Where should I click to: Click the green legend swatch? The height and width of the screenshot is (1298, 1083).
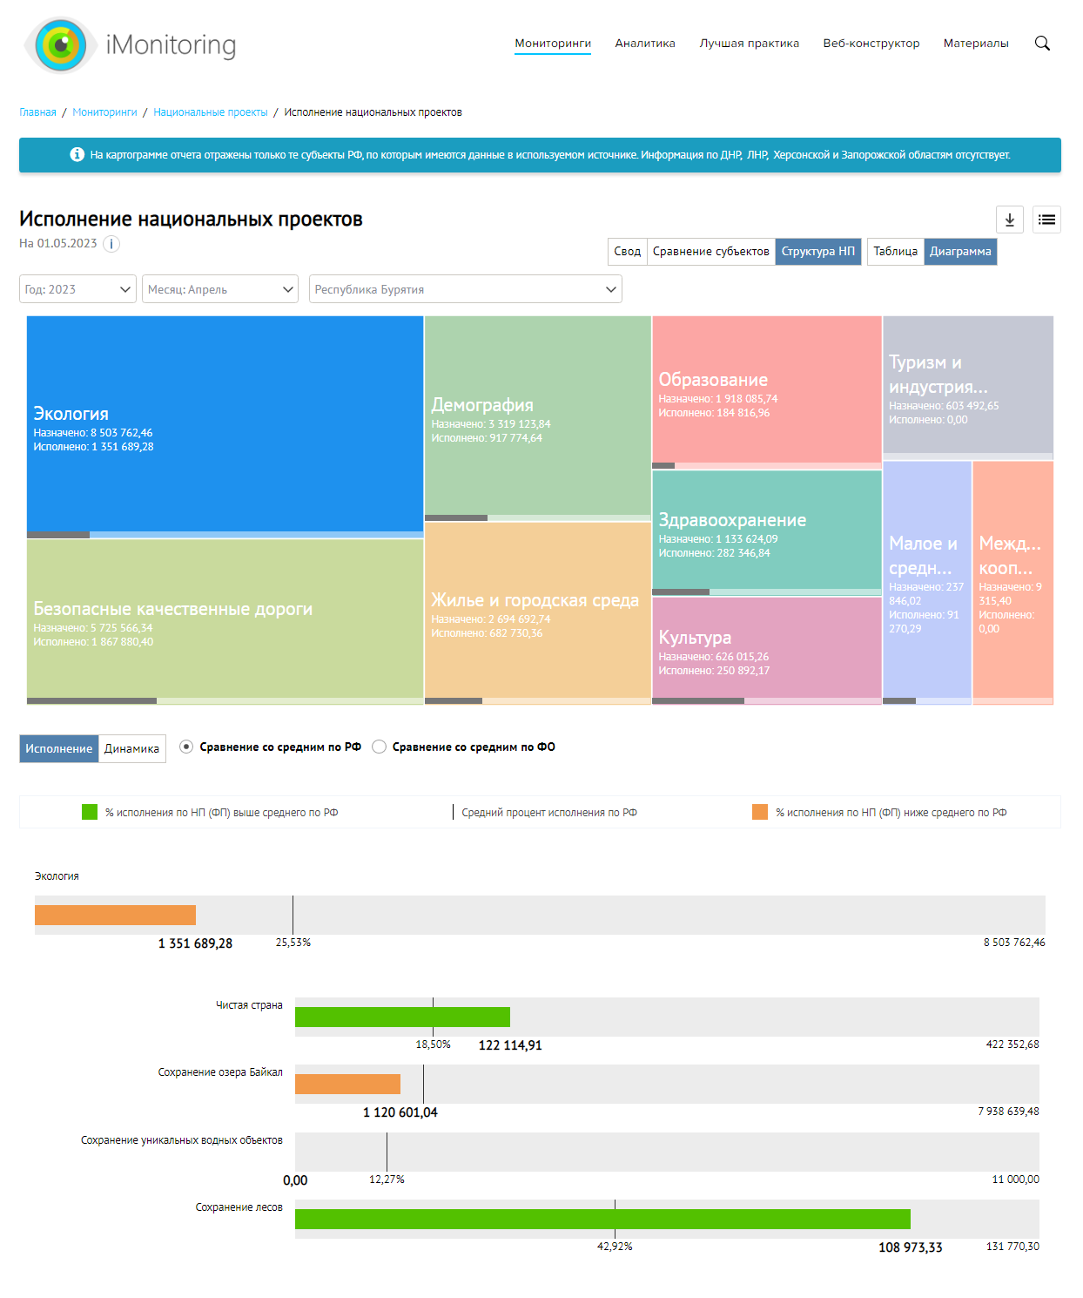pyautogui.click(x=90, y=812)
